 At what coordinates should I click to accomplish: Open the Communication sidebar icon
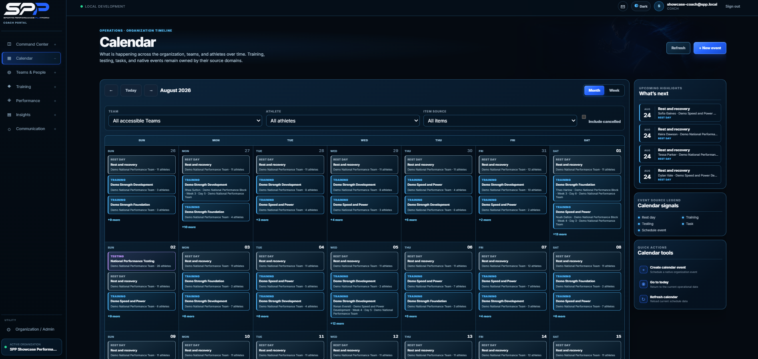[9, 129]
